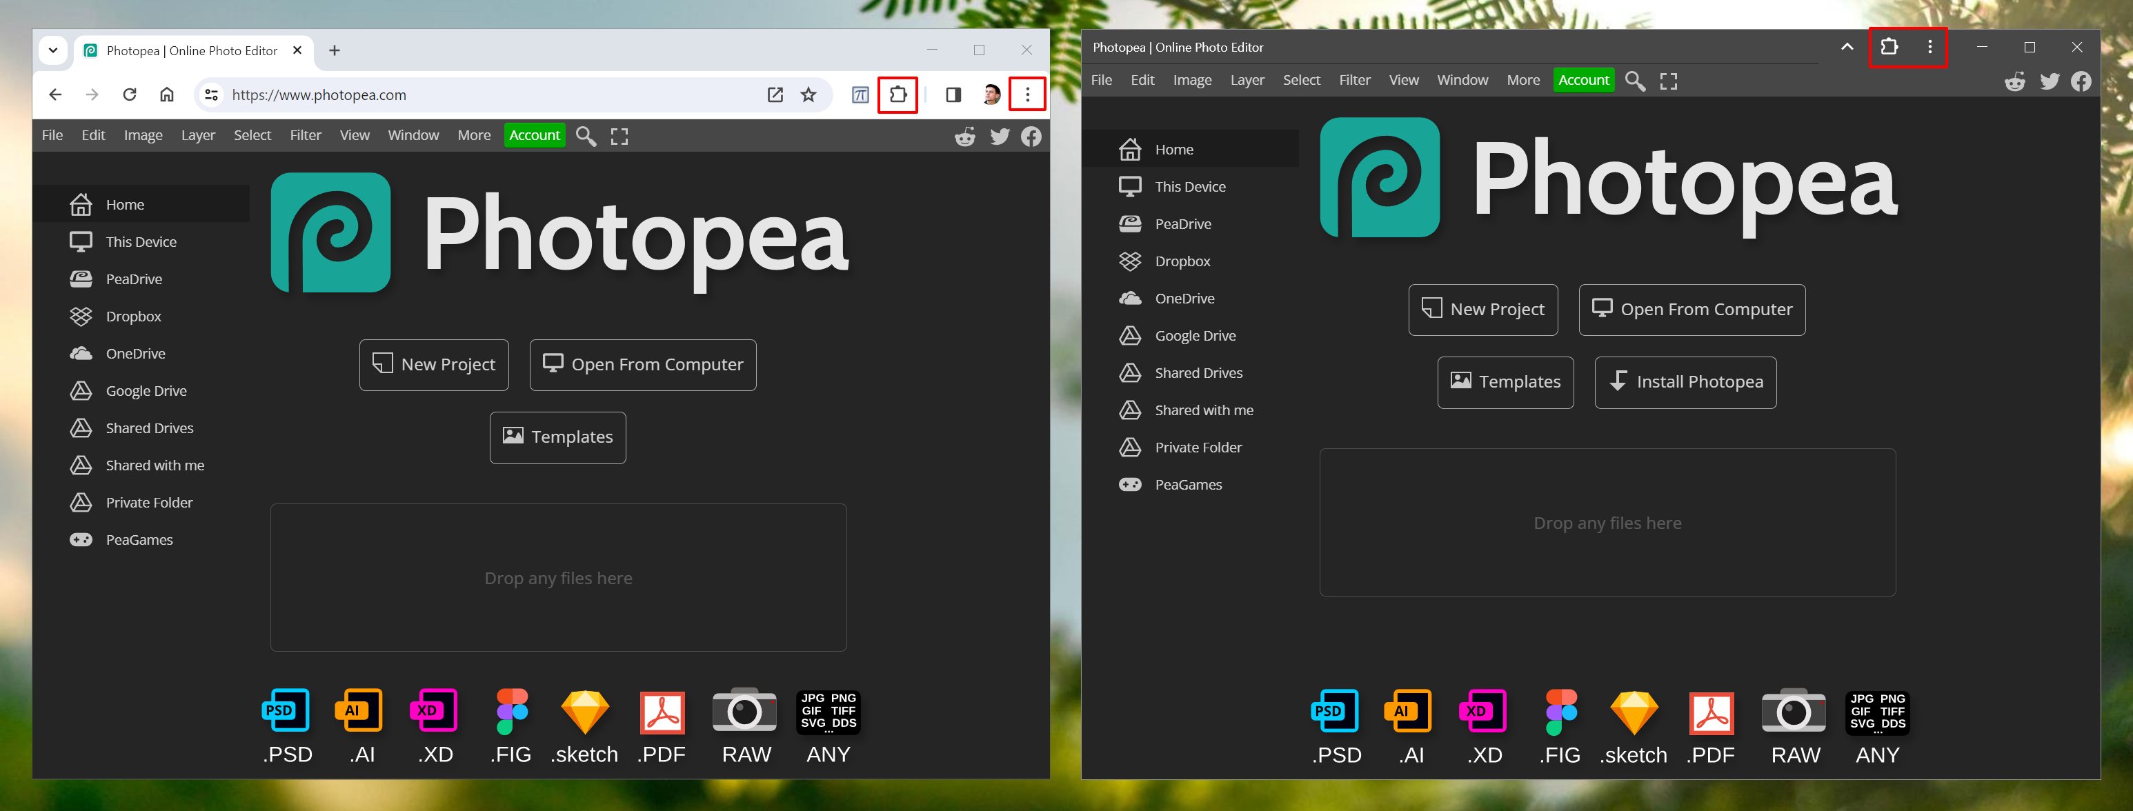This screenshot has height=811, width=2133.
Task: Click the .XD format icon in the browser window
Action: point(434,711)
